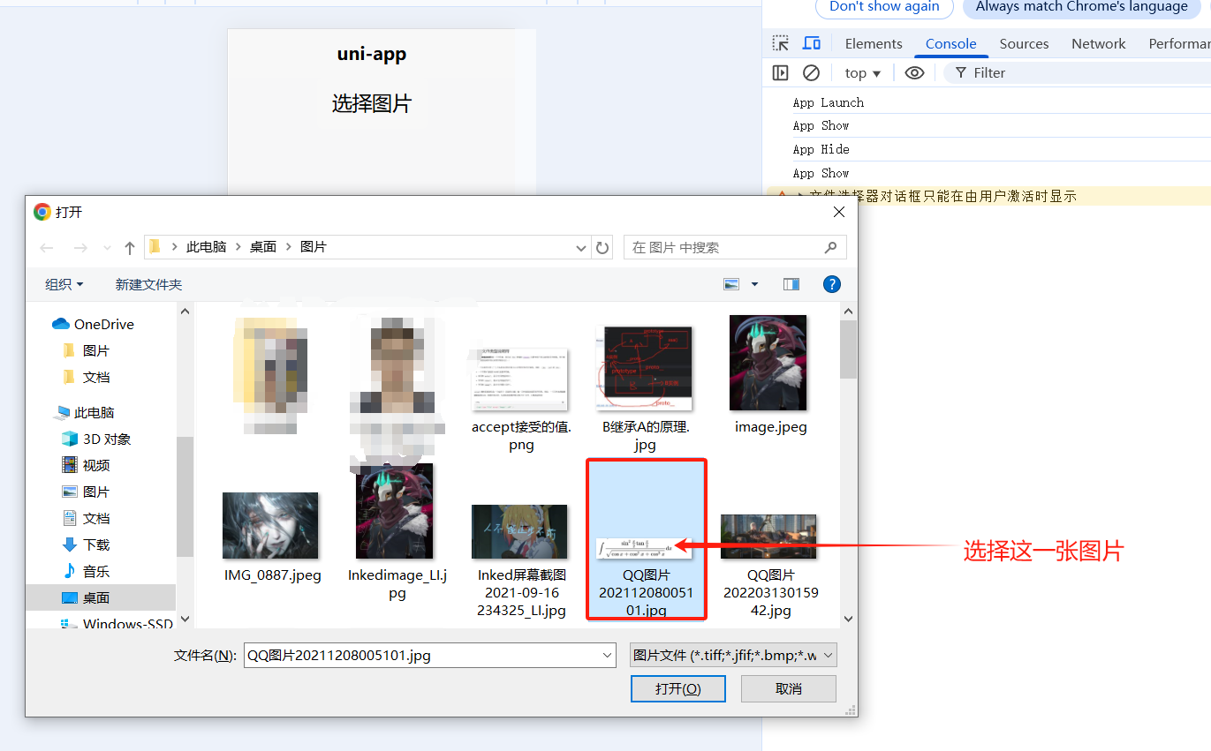Go forward in file dialog
Image resolution: width=1211 pixels, height=751 pixels.
pyautogui.click(x=80, y=248)
